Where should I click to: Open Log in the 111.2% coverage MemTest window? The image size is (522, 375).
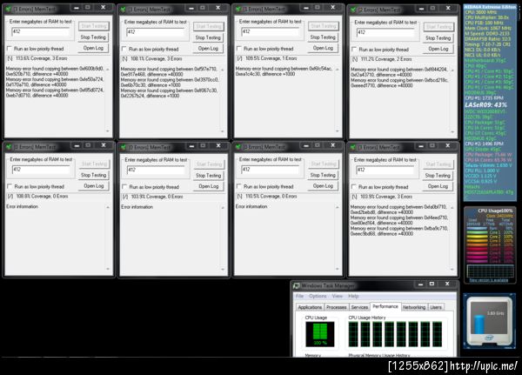point(438,49)
